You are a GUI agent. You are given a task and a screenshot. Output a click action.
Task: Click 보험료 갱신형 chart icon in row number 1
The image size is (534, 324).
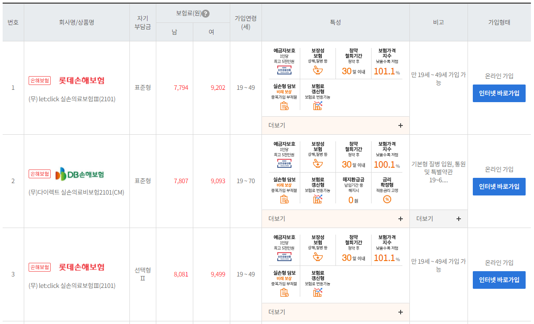point(317,106)
